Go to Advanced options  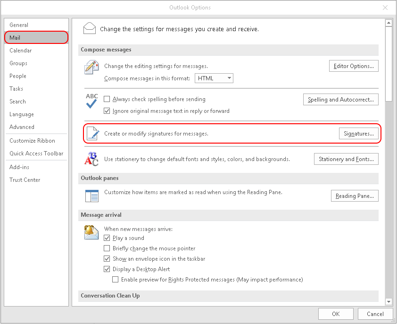tap(36, 127)
